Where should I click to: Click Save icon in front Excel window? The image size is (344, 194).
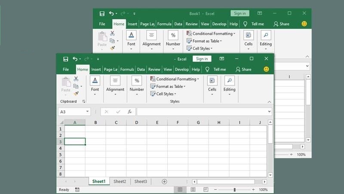click(x=66, y=59)
